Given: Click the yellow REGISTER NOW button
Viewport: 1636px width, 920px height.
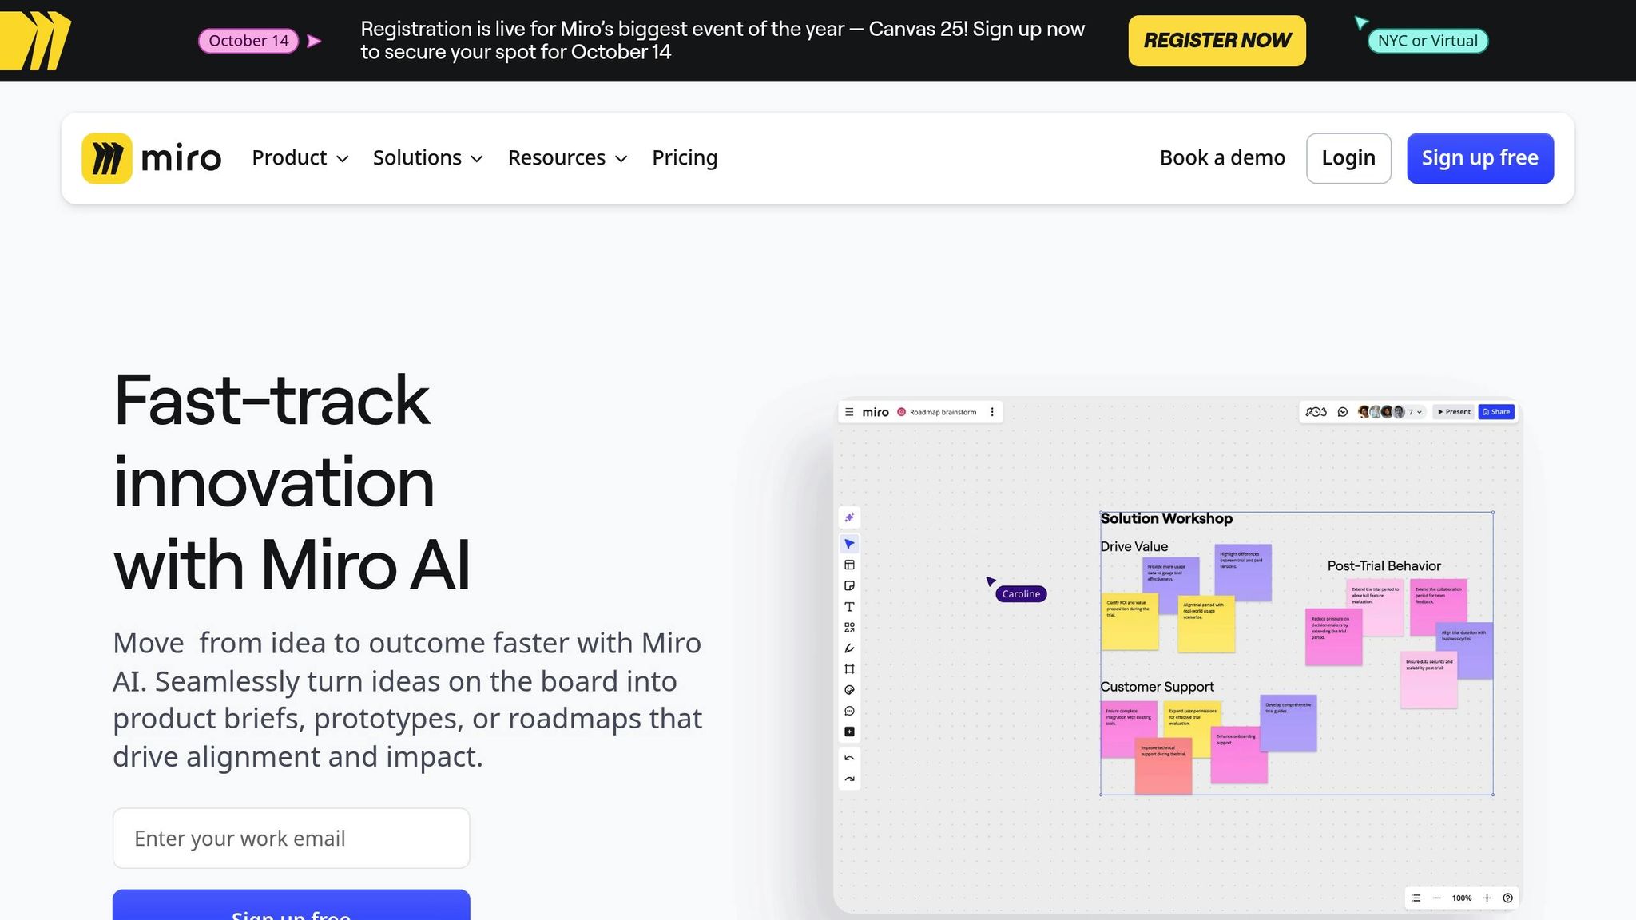Looking at the screenshot, I should coord(1217,41).
